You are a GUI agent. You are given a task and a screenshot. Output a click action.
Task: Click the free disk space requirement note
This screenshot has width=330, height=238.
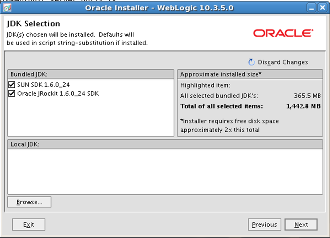(229, 125)
